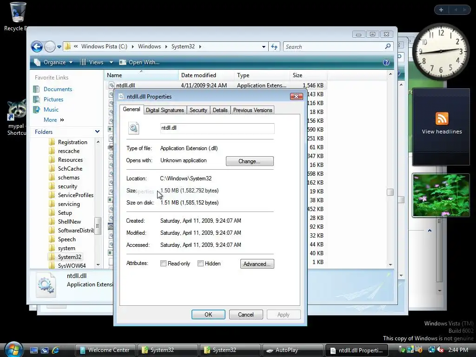476x357 pixels.
Task: Click the Advanced... attributes button
Action: [x=257, y=264]
